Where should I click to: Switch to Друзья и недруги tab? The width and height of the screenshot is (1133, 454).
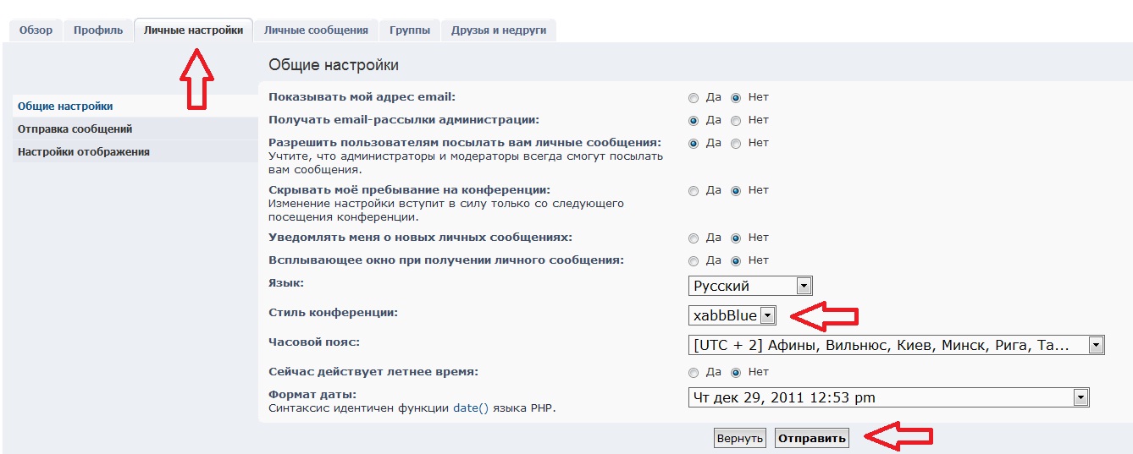(499, 30)
